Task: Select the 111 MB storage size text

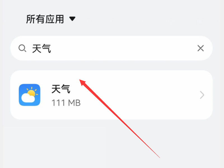Action: pyautogui.click(x=66, y=103)
